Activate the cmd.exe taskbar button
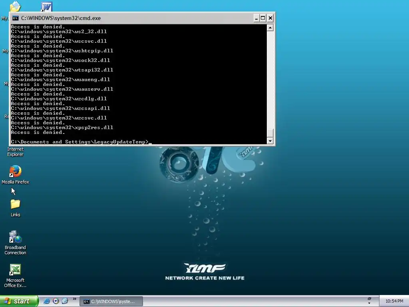Screen dimensions: 409x307 (111, 301)
